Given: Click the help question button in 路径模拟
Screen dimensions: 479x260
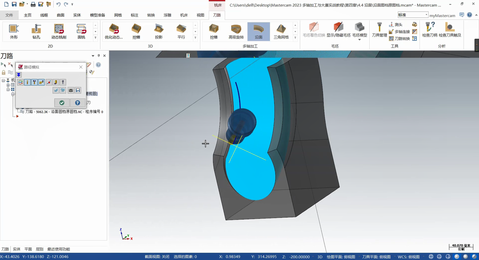Looking at the screenshot, I should click(77, 103).
